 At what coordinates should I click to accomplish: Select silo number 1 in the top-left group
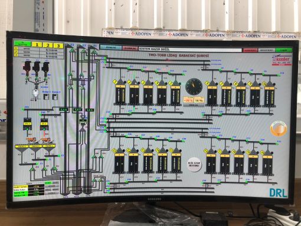coord(120,93)
